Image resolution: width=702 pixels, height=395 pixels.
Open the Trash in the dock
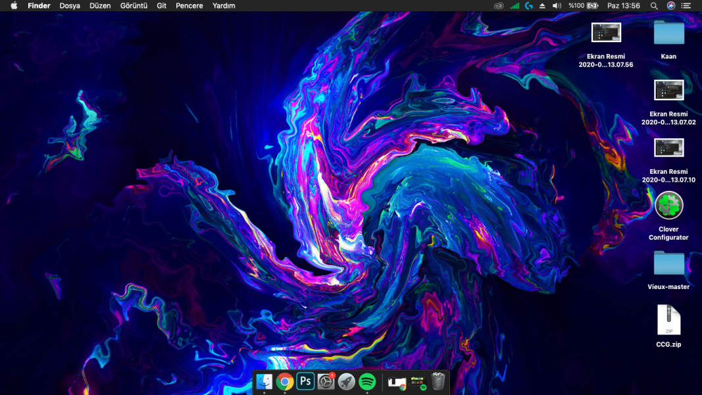438,381
